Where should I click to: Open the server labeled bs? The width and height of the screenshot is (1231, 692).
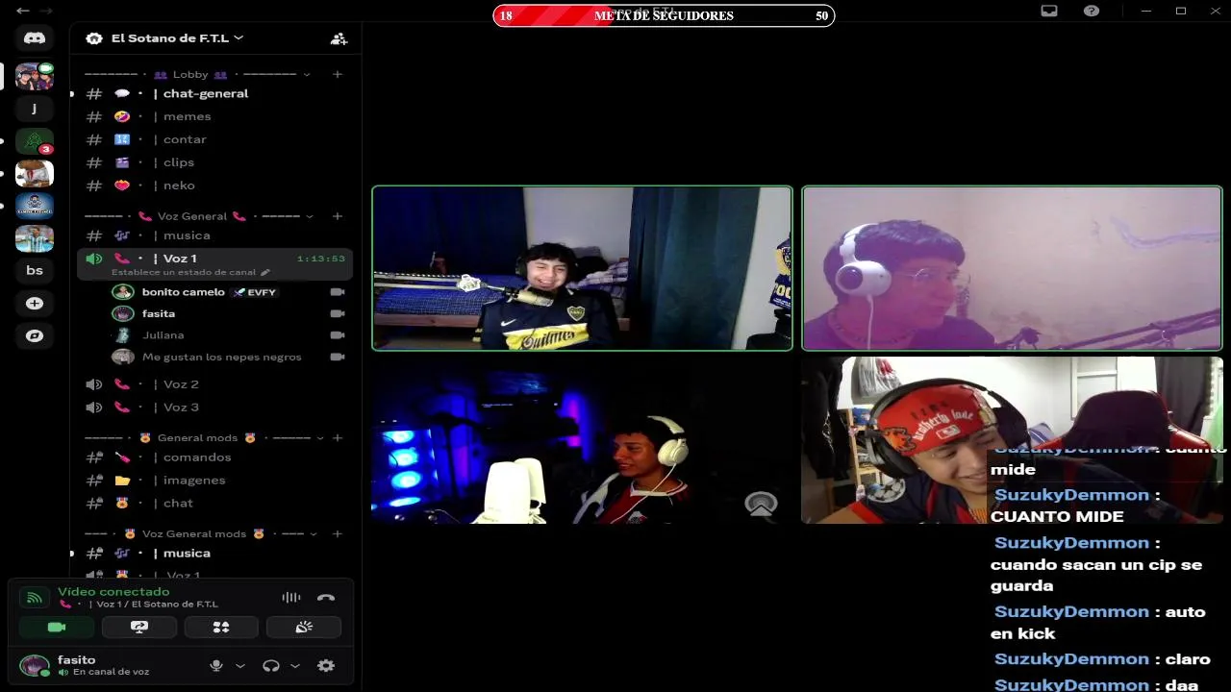(35, 270)
